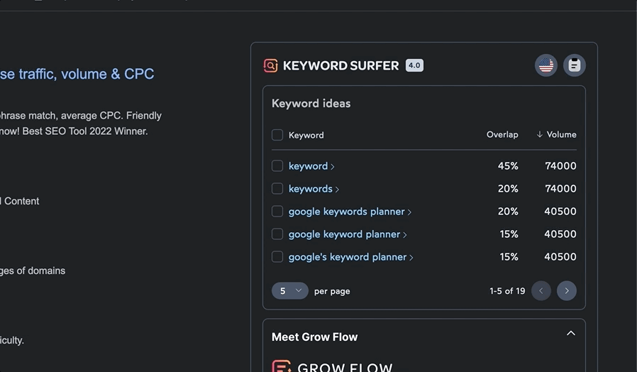
Task: Open the clipboard icon in Keyword Surfer
Action: click(x=575, y=65)
